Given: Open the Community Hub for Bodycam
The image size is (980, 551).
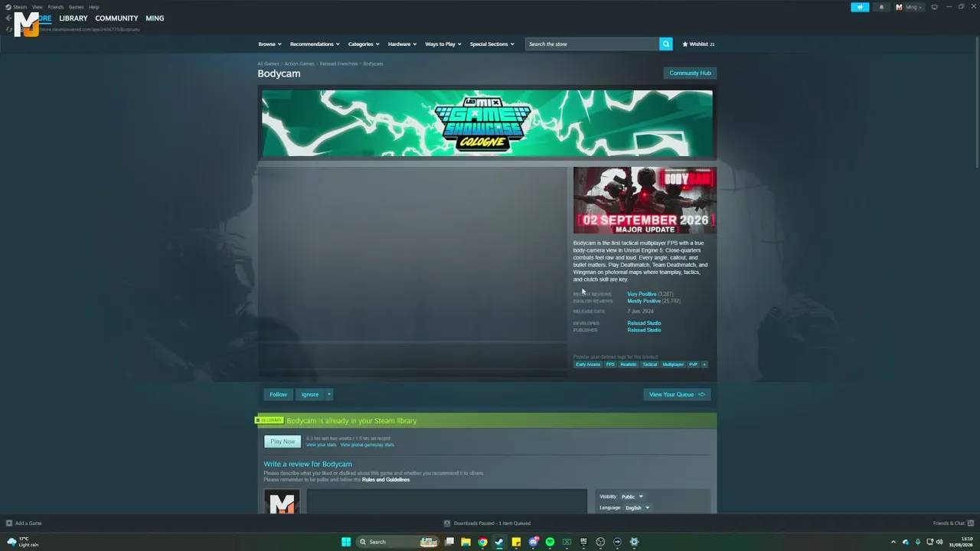Looking at the screenshot, I should pyautogui.click(x=690, y=73).
